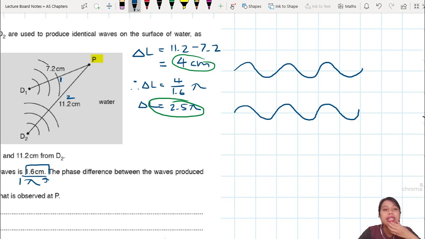Image resolution: width=425 pixels, height=239 pixels.
Task: Choose the Lasso Select tool
Action: point(97,6)
